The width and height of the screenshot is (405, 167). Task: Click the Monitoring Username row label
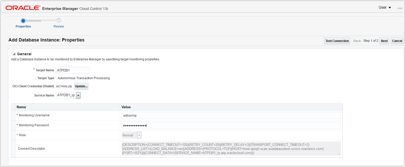point(34,115)
